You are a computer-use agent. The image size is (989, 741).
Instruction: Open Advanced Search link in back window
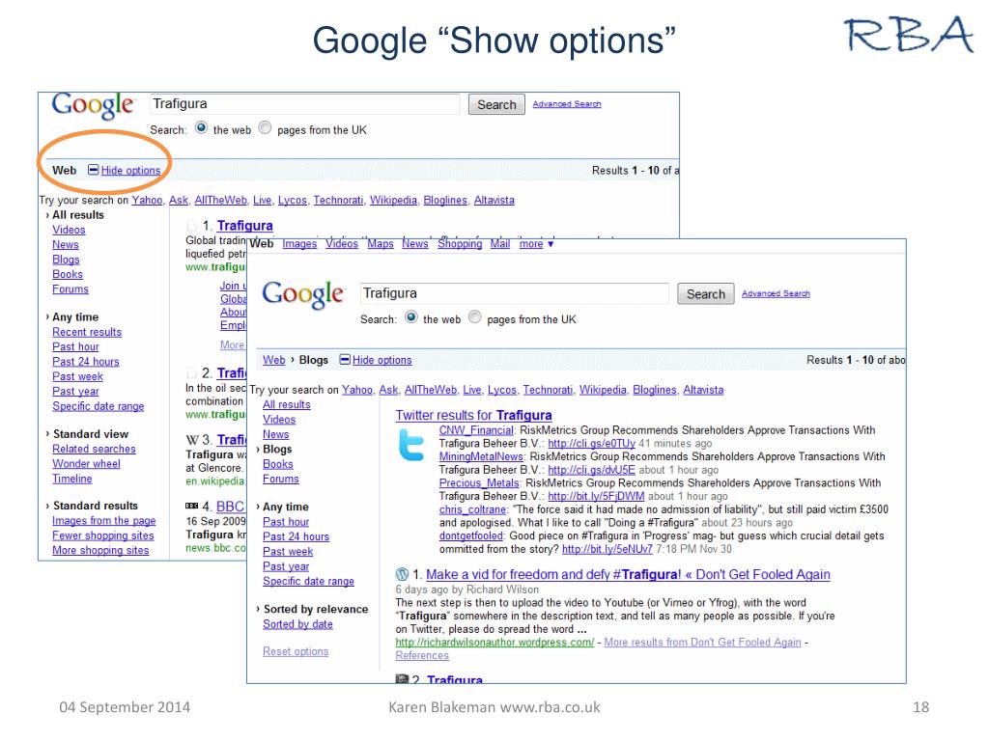[566, 104]
